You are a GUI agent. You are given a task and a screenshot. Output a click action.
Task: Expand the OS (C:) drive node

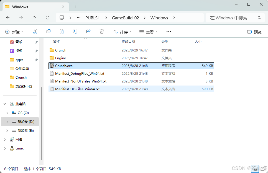pos(7,113)
